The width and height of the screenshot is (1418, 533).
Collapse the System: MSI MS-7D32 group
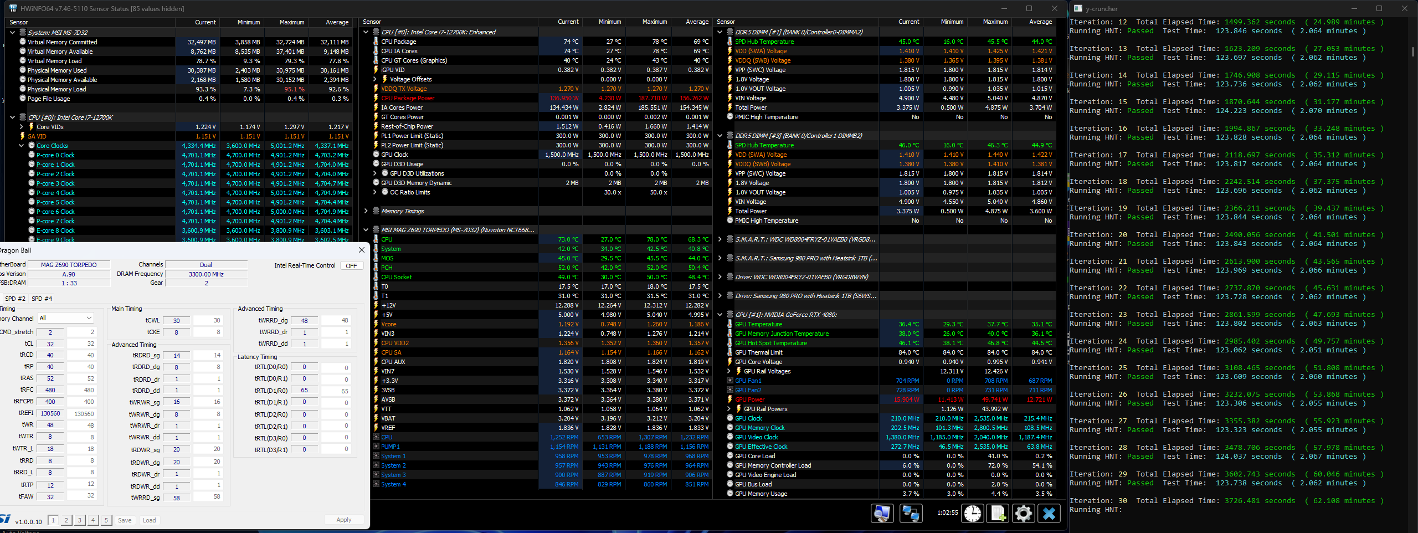12,33
